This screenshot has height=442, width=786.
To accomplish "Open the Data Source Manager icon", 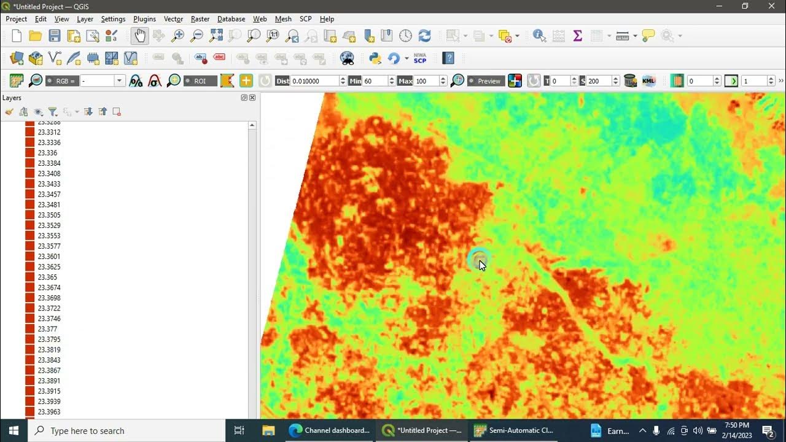I will (17, 58).
